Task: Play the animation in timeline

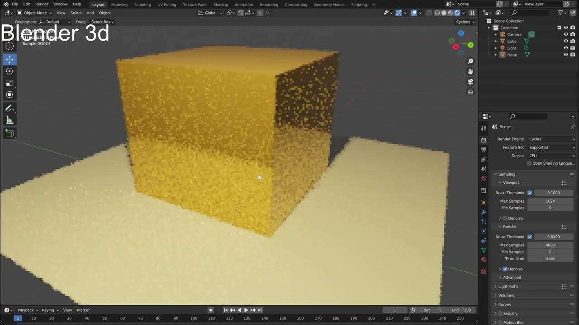Action: [246, 310]
